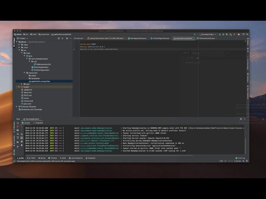Viewport: 266px width, 199px height.
Task: Open the Run panel settings gear
Action: click(x=241, y=119)
